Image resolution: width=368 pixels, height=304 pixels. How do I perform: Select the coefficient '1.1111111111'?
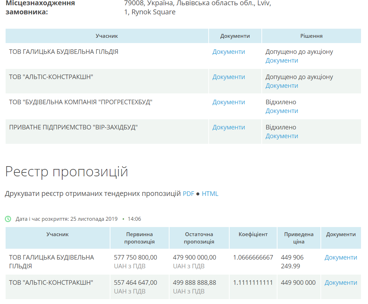[253, 283]
